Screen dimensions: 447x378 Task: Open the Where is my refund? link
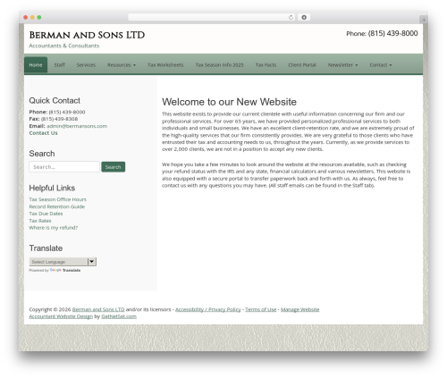54,228
